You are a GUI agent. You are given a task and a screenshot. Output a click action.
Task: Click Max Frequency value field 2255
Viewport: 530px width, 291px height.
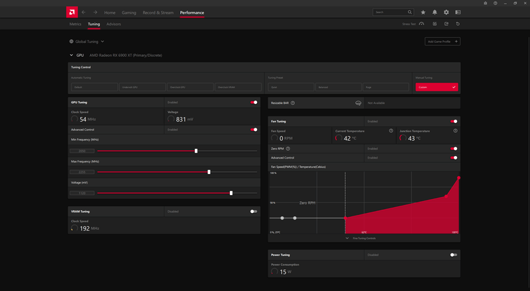[x=82, y=172]
